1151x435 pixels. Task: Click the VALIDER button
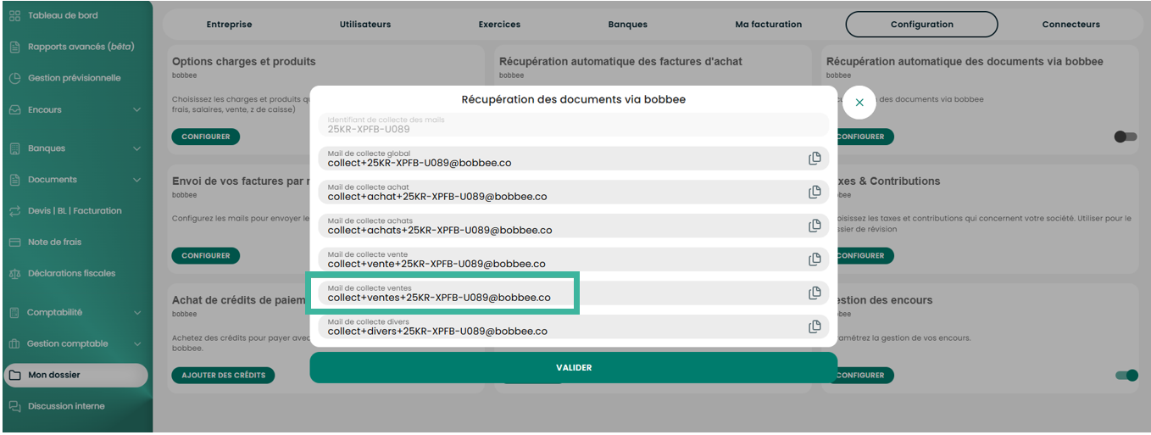(x=574, y=368)
